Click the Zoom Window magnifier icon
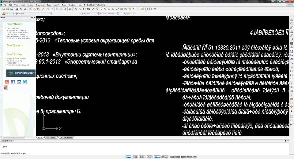Image resolution: width=294 pixels, height=159 pixels. (61, 9)
